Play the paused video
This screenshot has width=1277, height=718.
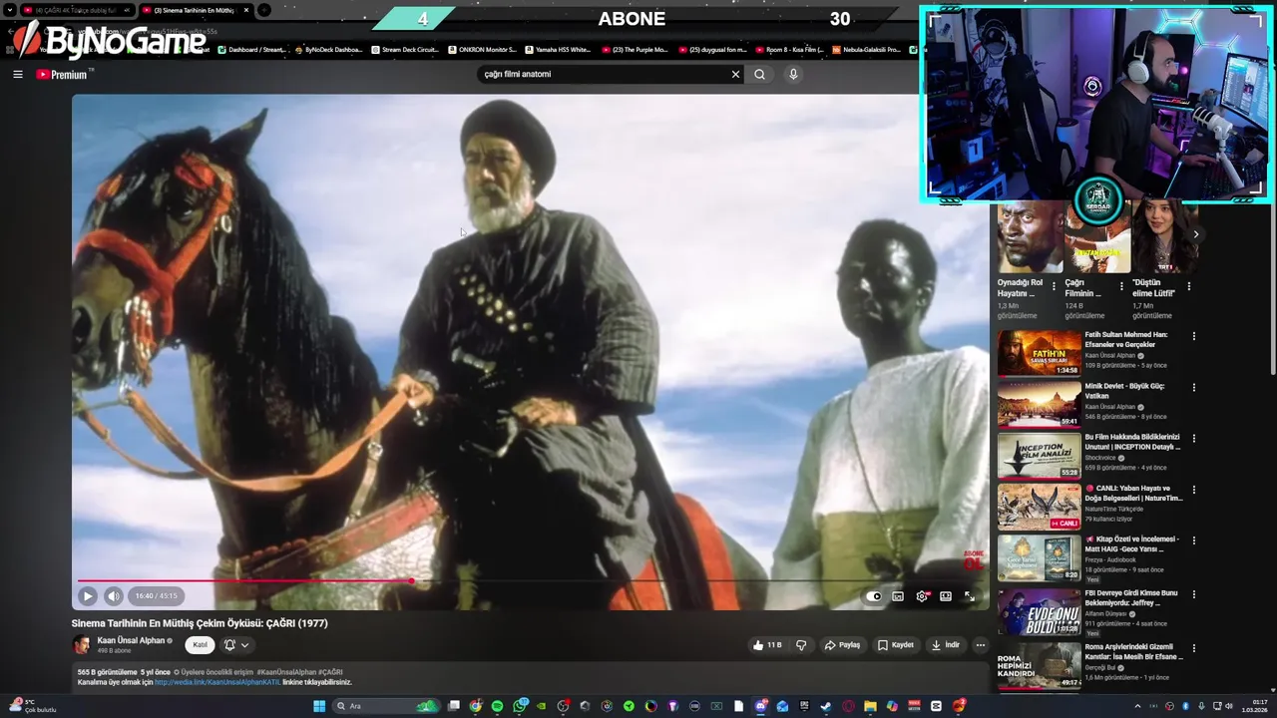pos(88,596)
